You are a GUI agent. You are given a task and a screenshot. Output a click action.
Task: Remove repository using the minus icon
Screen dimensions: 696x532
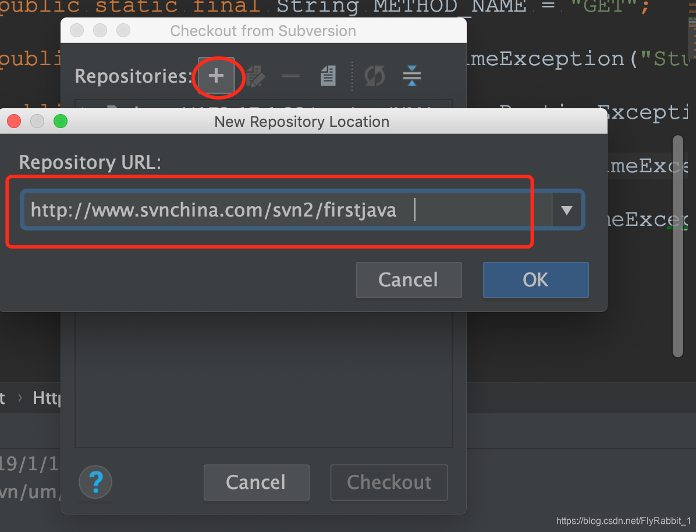point(291,76)
